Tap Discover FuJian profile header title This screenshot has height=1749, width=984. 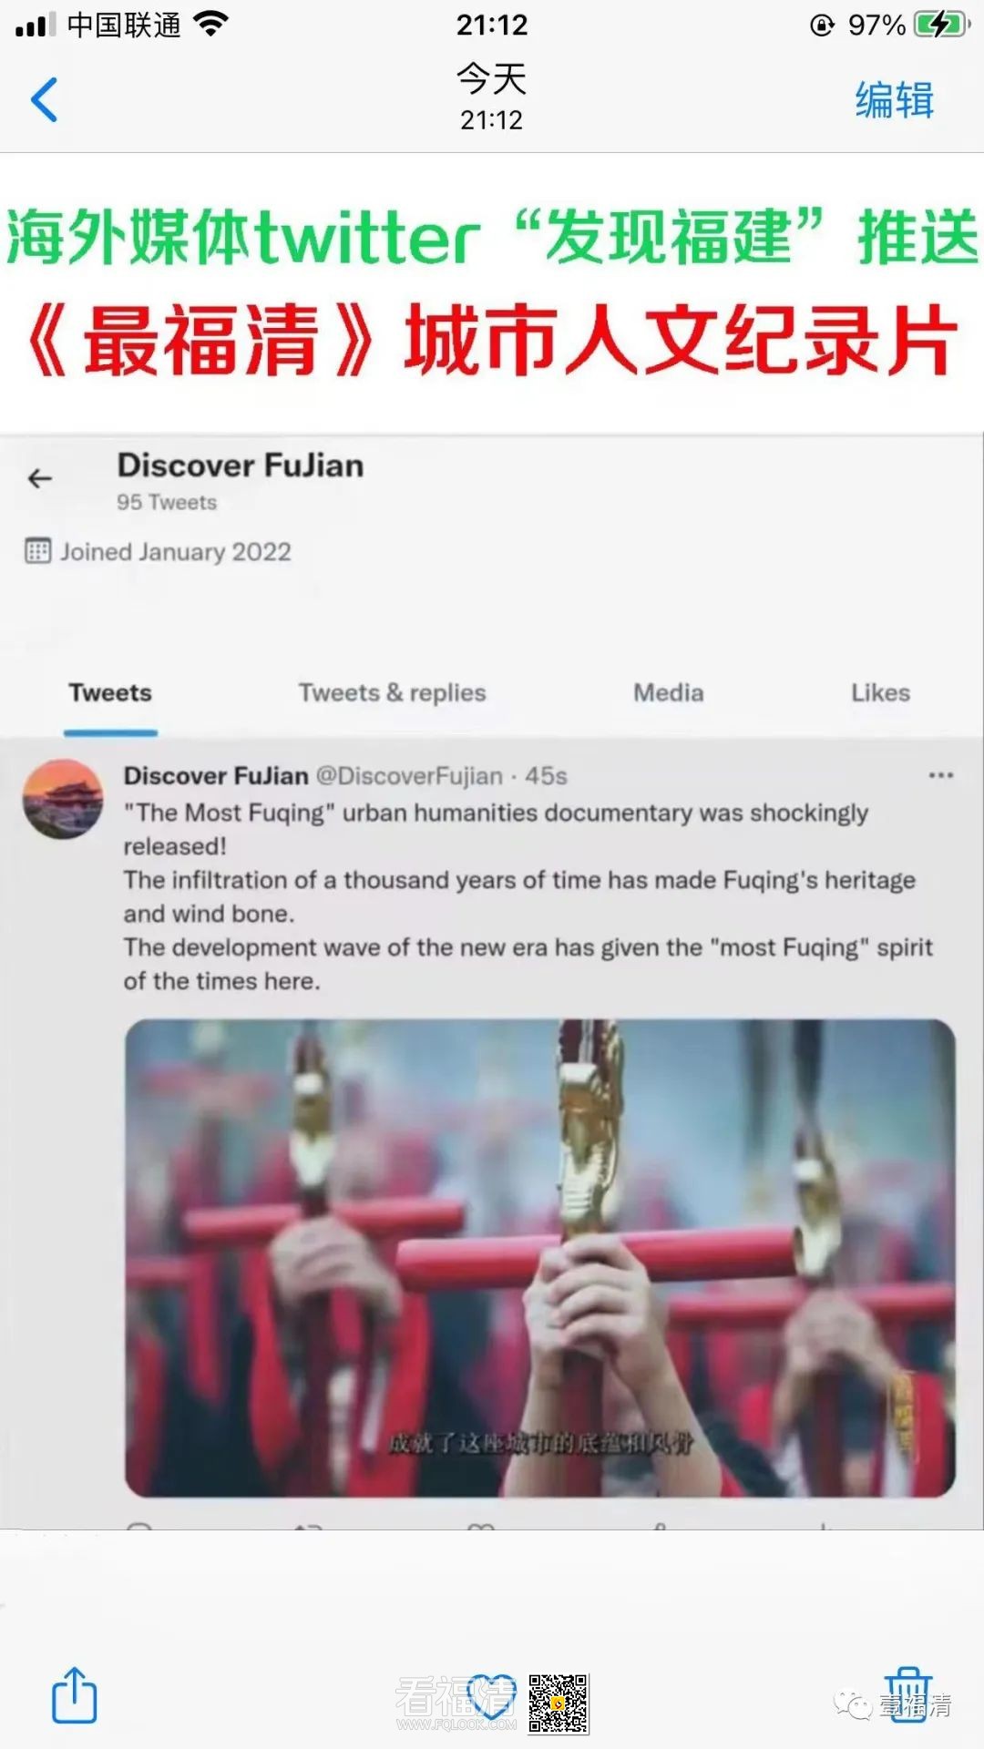pos(241,465)
